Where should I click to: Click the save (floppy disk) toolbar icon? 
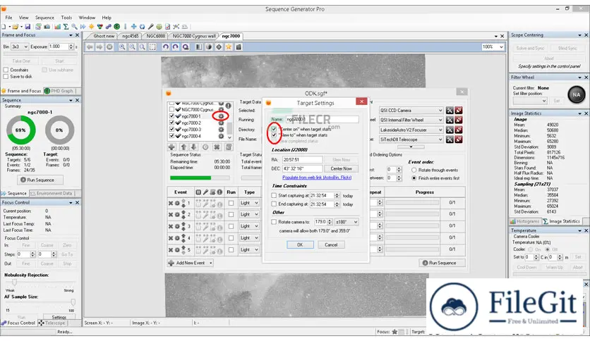click(x=28, y=27)
